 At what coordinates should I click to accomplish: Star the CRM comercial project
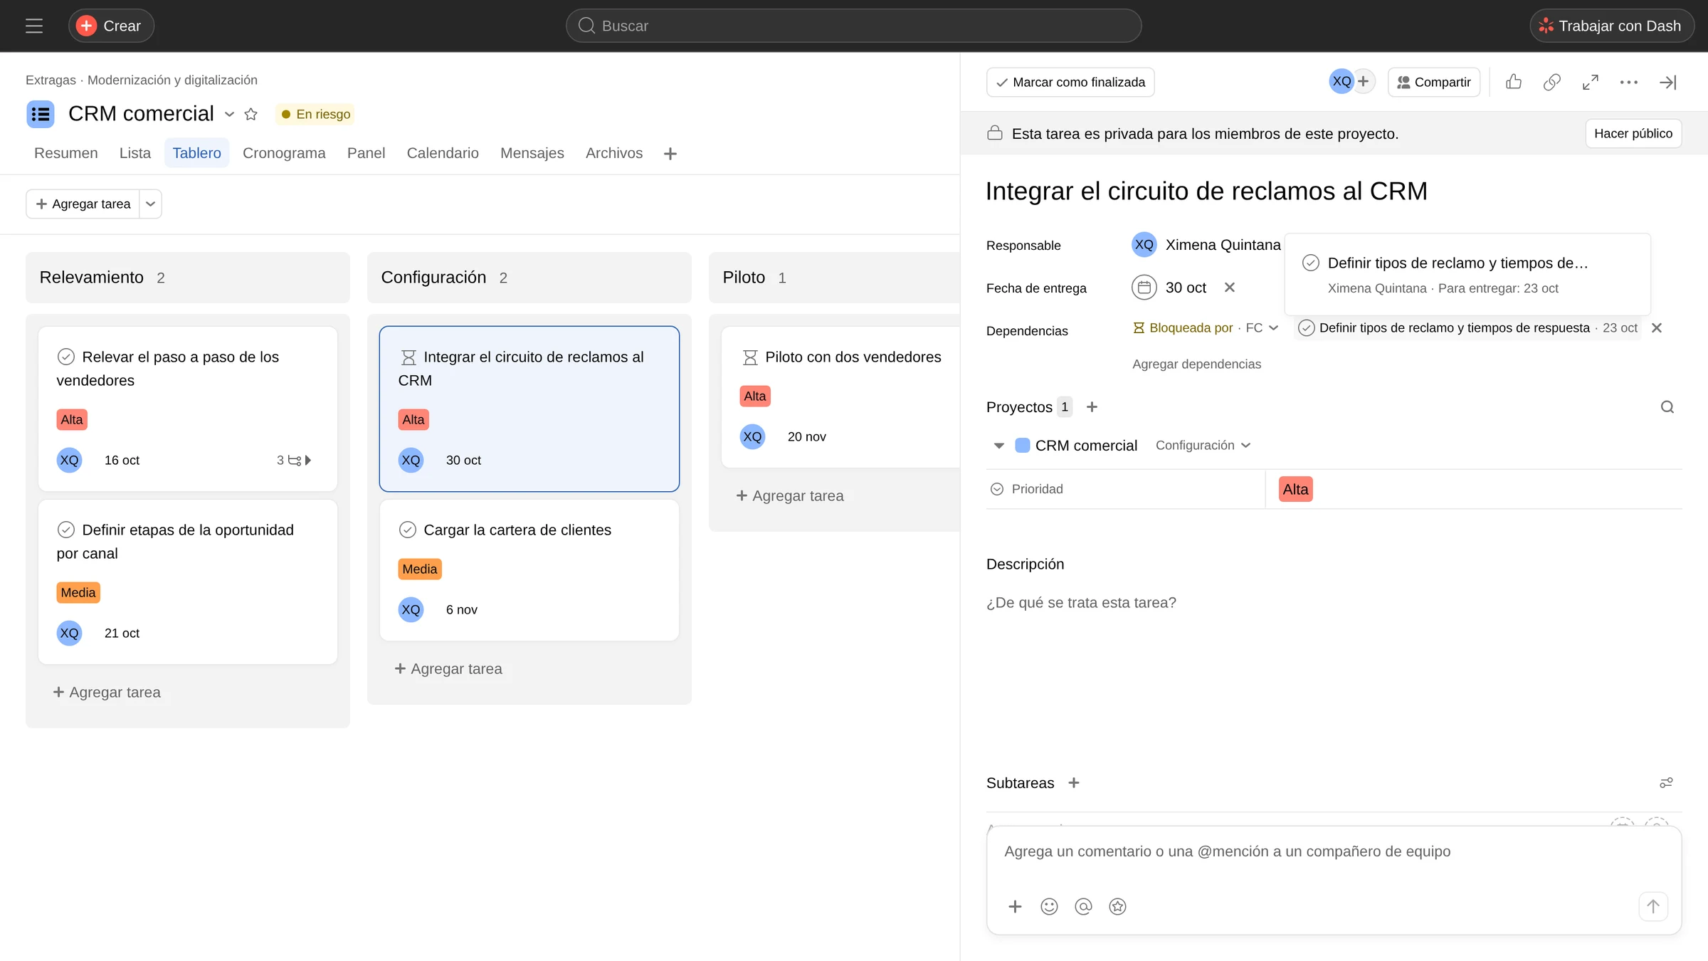click(251, 114)
